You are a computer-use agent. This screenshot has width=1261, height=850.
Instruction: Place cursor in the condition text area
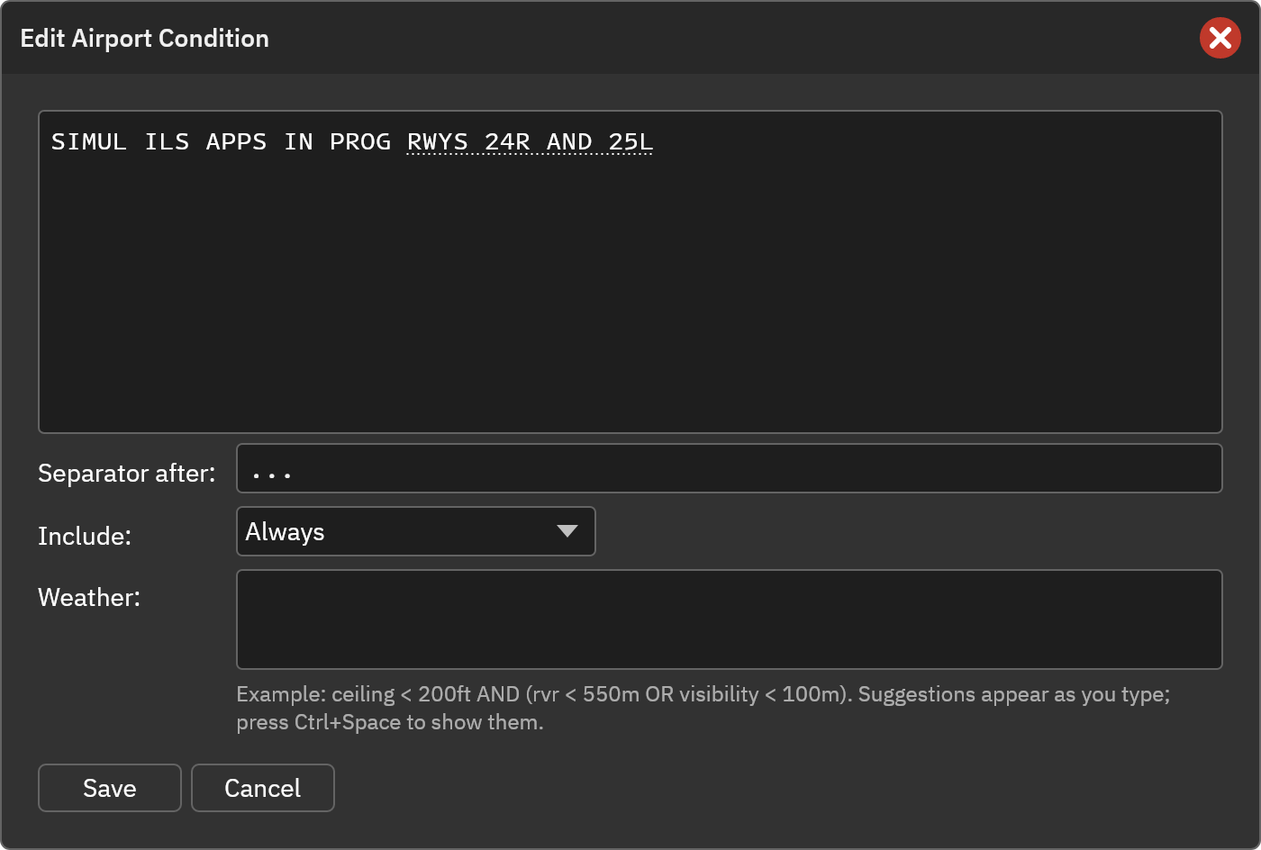click(630, 272)
